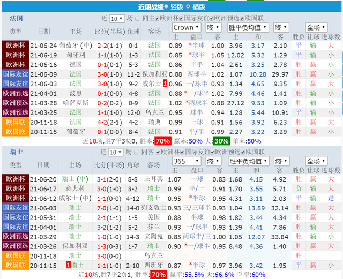Open 终 dropdown right of Switzerland 胜平负均值
Screen dimensions: 343x279
click(282, 161)
